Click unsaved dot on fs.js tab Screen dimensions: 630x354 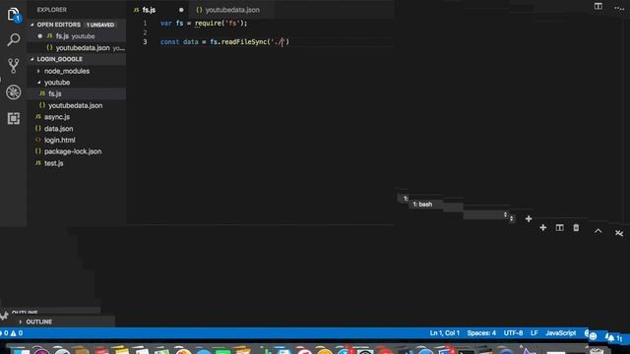pos(181,10)
